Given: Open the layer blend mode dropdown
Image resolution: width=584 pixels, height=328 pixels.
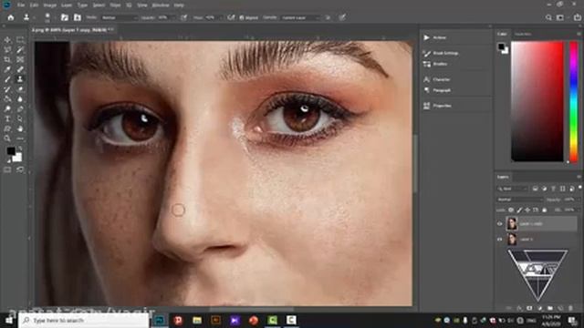Looking at the screenshot, I should point(519,200).
